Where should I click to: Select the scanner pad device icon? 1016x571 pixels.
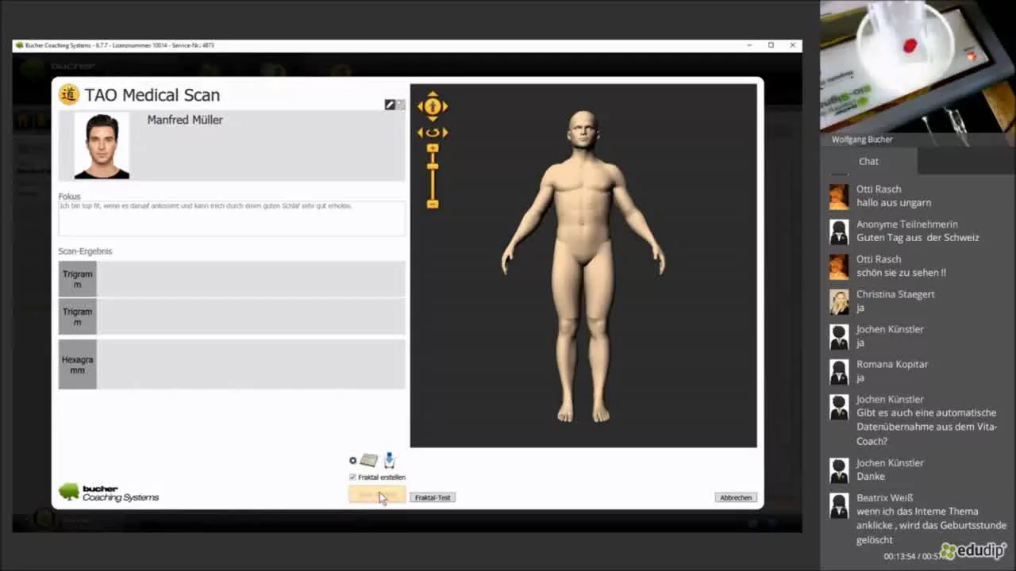[368, 460]
